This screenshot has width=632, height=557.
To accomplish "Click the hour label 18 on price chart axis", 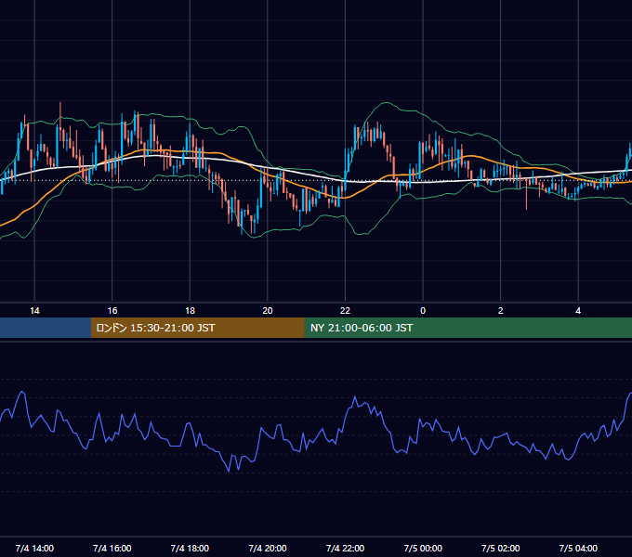I will 190,311.
